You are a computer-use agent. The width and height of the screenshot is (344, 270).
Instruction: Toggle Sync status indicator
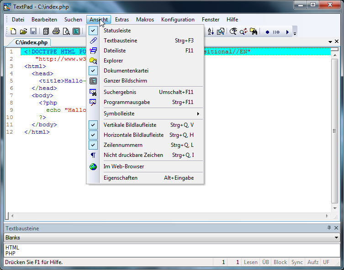(297, 262)
